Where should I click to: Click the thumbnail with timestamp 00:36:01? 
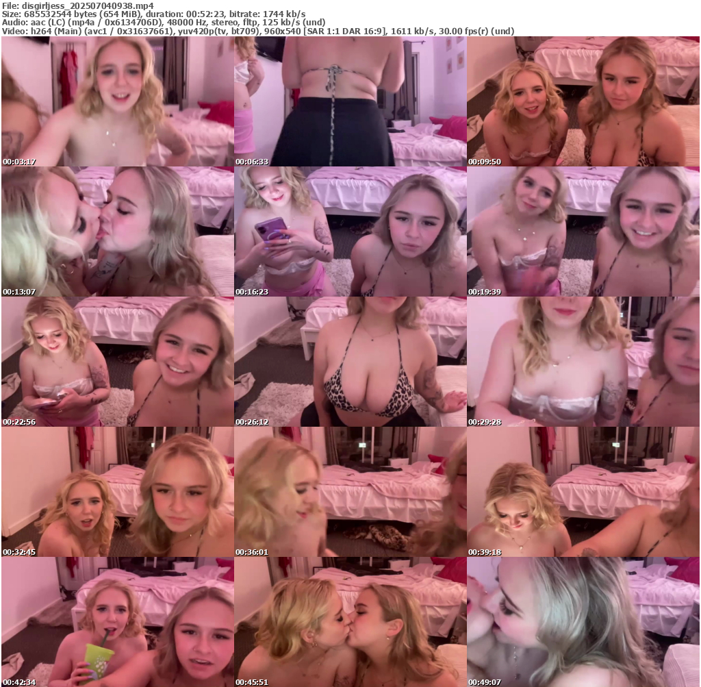click(x=350, y=492)
